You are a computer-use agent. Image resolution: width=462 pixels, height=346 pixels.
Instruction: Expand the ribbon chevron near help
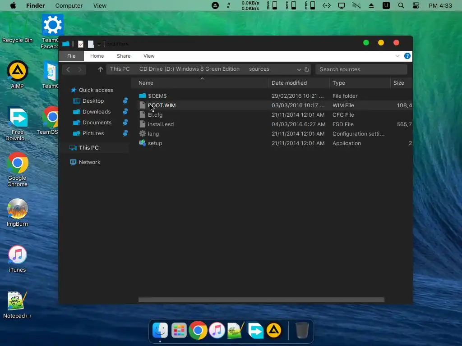397,56
